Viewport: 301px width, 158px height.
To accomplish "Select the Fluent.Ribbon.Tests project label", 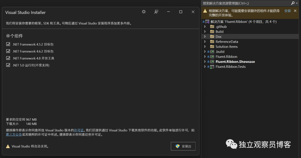I will [x=230, y=67].
